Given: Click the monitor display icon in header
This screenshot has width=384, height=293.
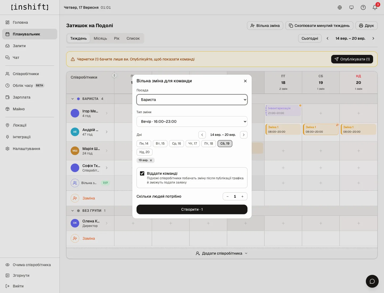Looking at the screenshot, I should pyautogui.click(x=351, y=7).
